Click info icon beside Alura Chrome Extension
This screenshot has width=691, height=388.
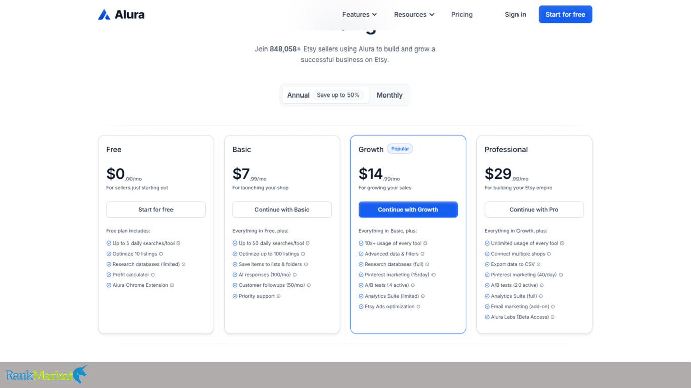point(172,285)
